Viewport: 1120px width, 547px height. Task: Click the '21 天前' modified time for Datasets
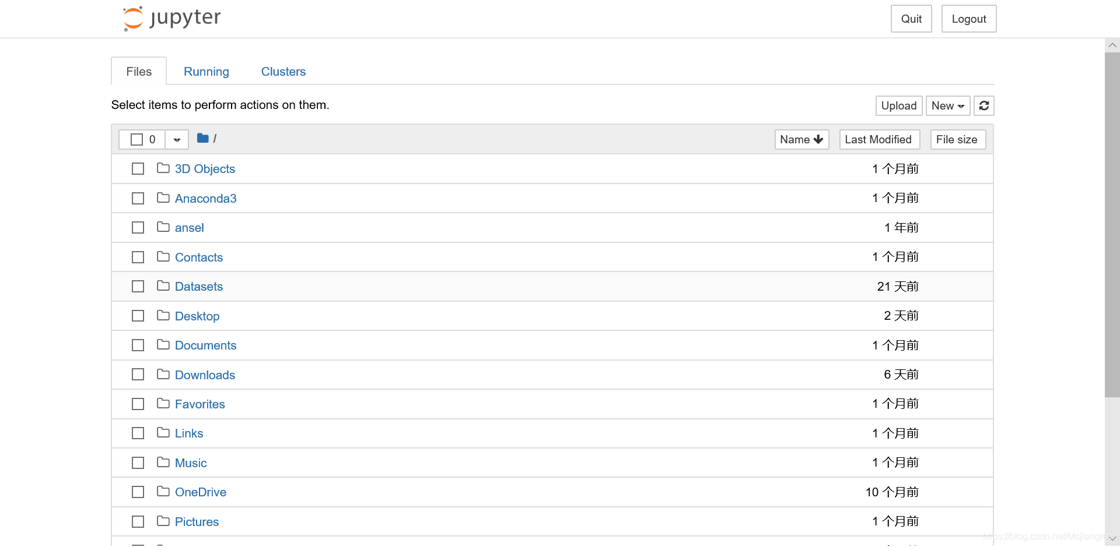[x=898, y=287]
